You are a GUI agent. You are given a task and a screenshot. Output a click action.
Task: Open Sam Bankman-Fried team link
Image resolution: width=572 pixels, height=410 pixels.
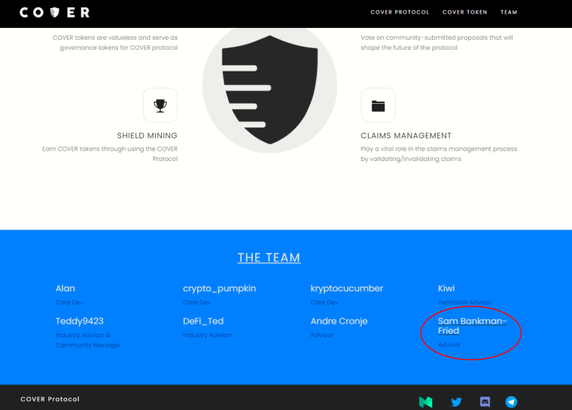coord(472,326)
